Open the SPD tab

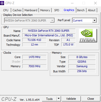pos(57,10)
